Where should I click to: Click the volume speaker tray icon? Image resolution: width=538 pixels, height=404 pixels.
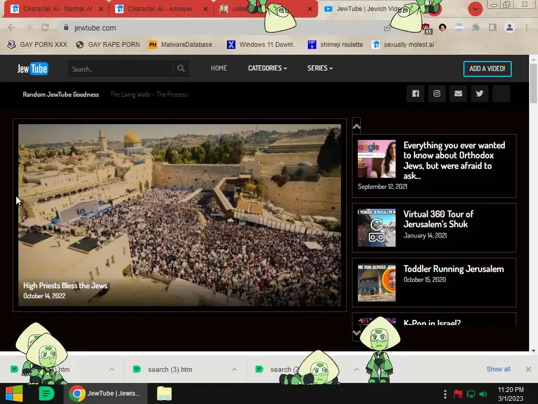[483, 394]
